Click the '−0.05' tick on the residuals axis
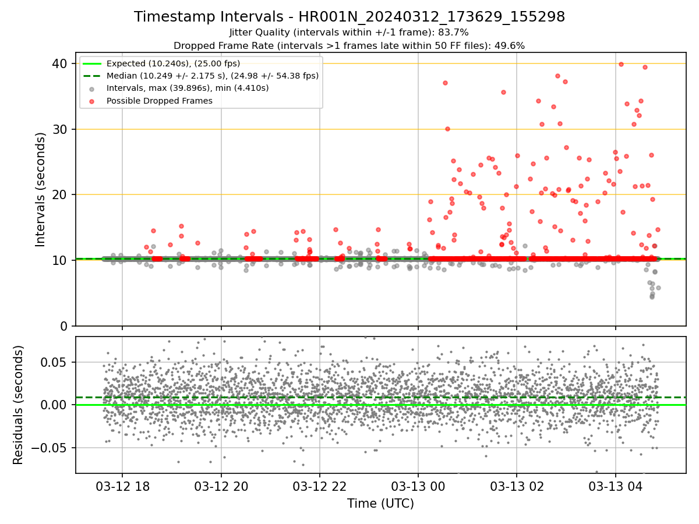699x524 pixels. point(51,448)
